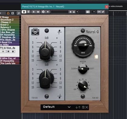Viewport: 127px width, 119px height.
Task: Enable Write (W) on A Vint...0s track
Action: [x=13, y=51]
